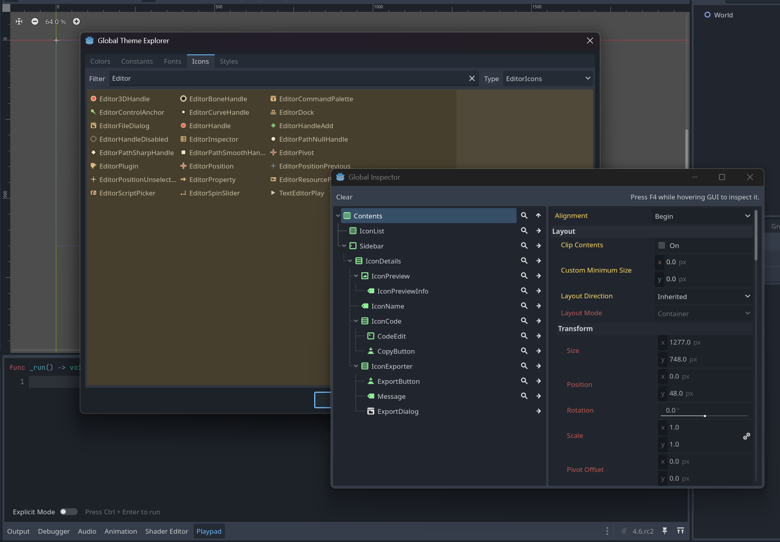Click the zoom out minus icon
The height and width of the screenshot is (542, 780).
pyautogui.click(x=35, y=21)
